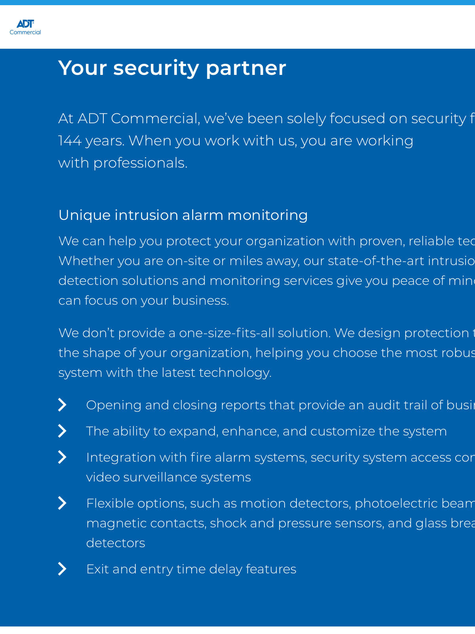Click the light blue bar at the page top
This screenshot has height=634, width=475.
pyautogui.click(x=237, y=2)
